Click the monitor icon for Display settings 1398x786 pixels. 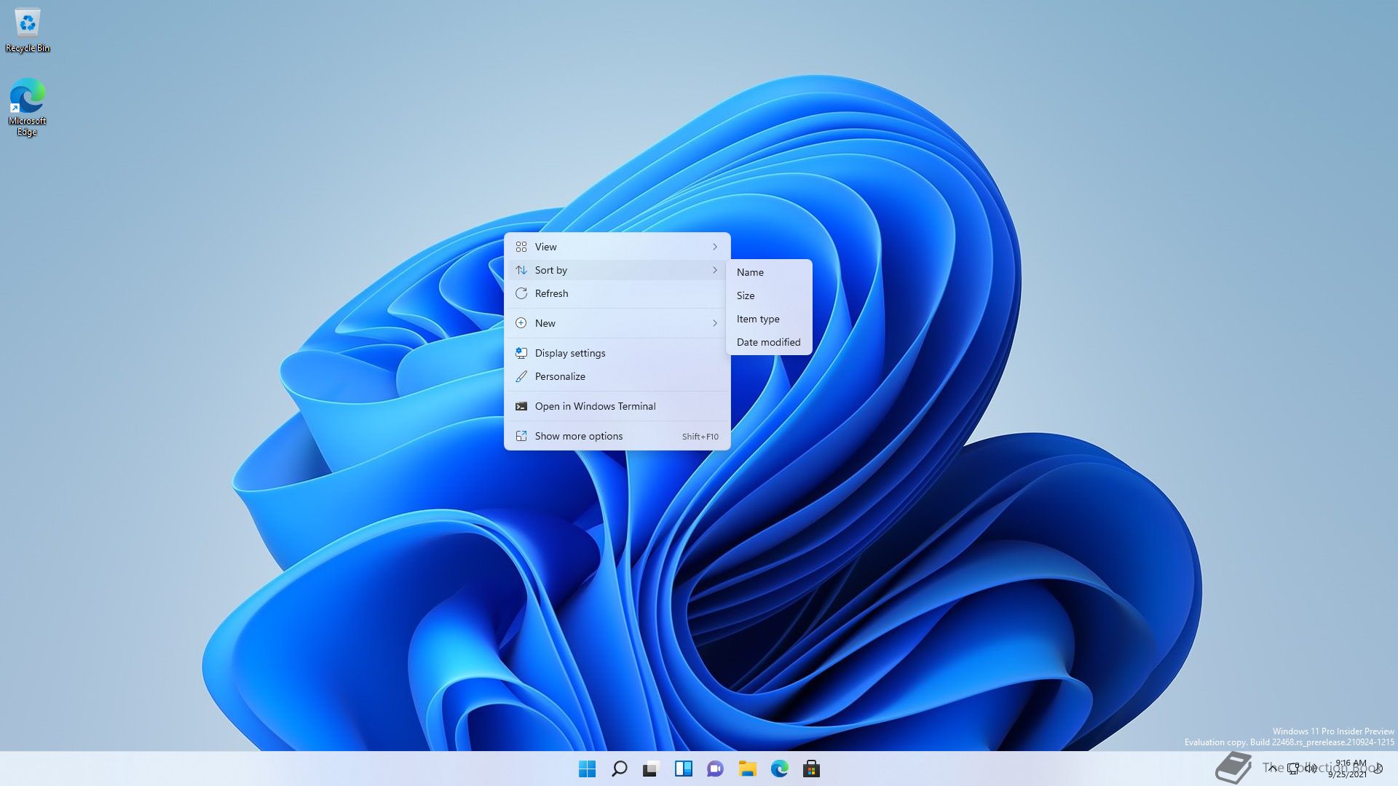point(521,353)
